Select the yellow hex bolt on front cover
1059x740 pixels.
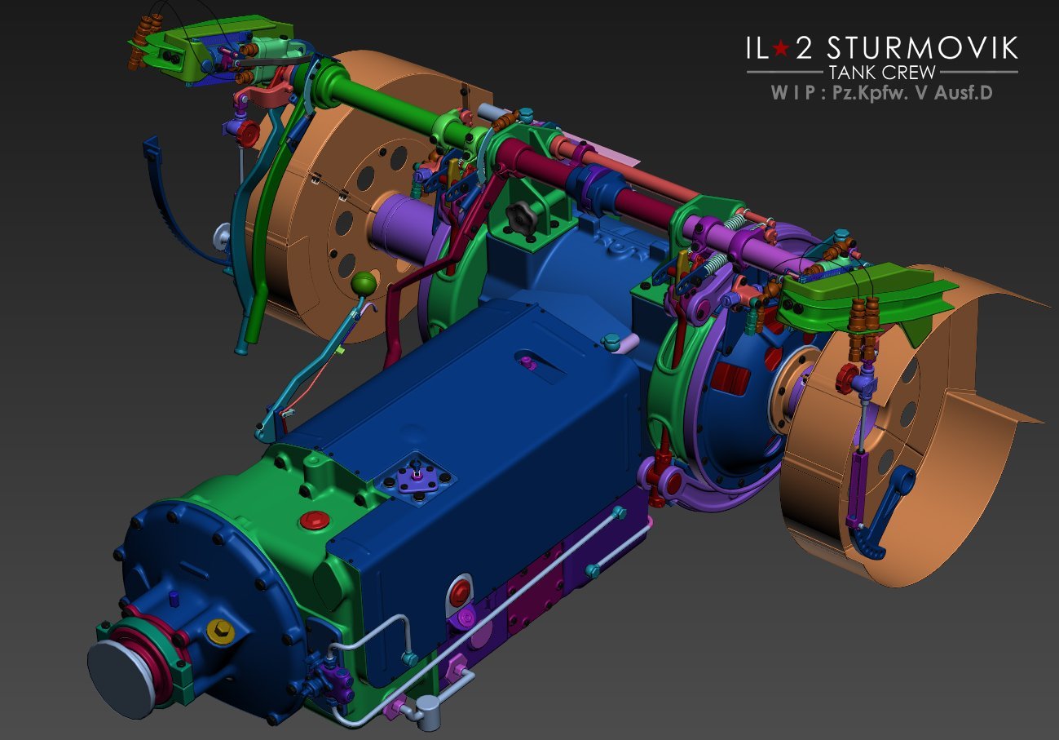point(219,631)
